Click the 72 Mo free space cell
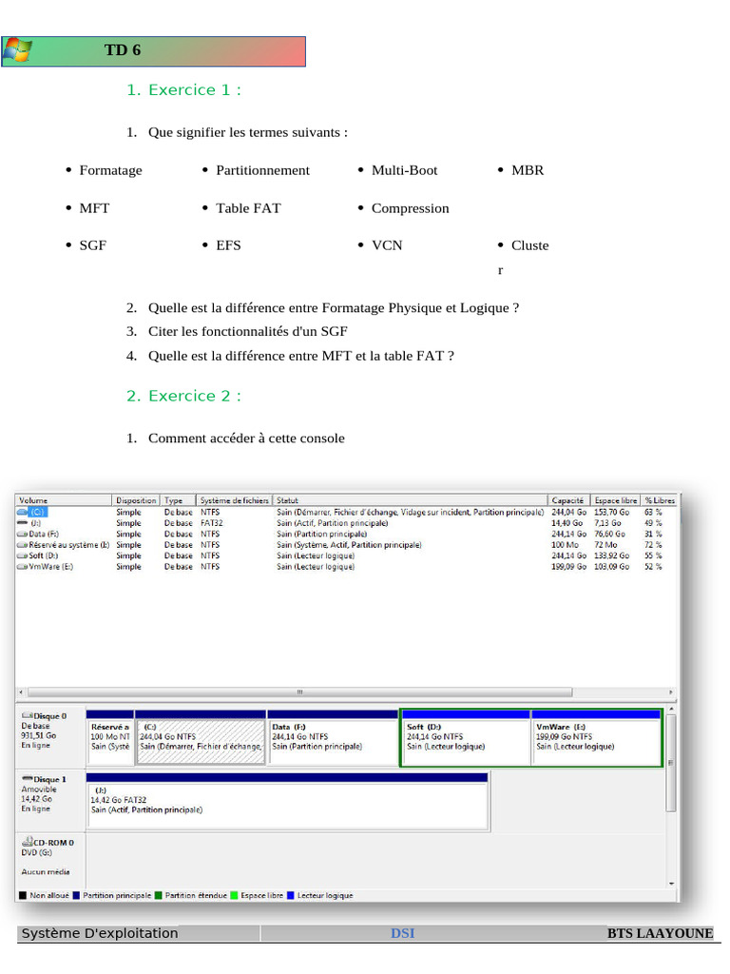The image size is (730, 974). point(605,545)
